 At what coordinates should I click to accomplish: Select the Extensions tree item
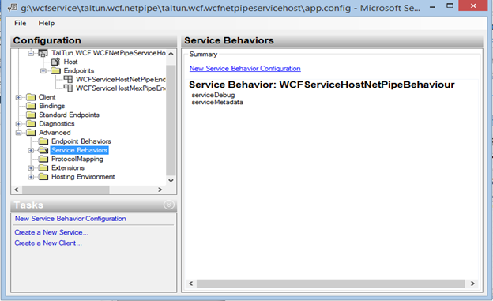point(68,167)
